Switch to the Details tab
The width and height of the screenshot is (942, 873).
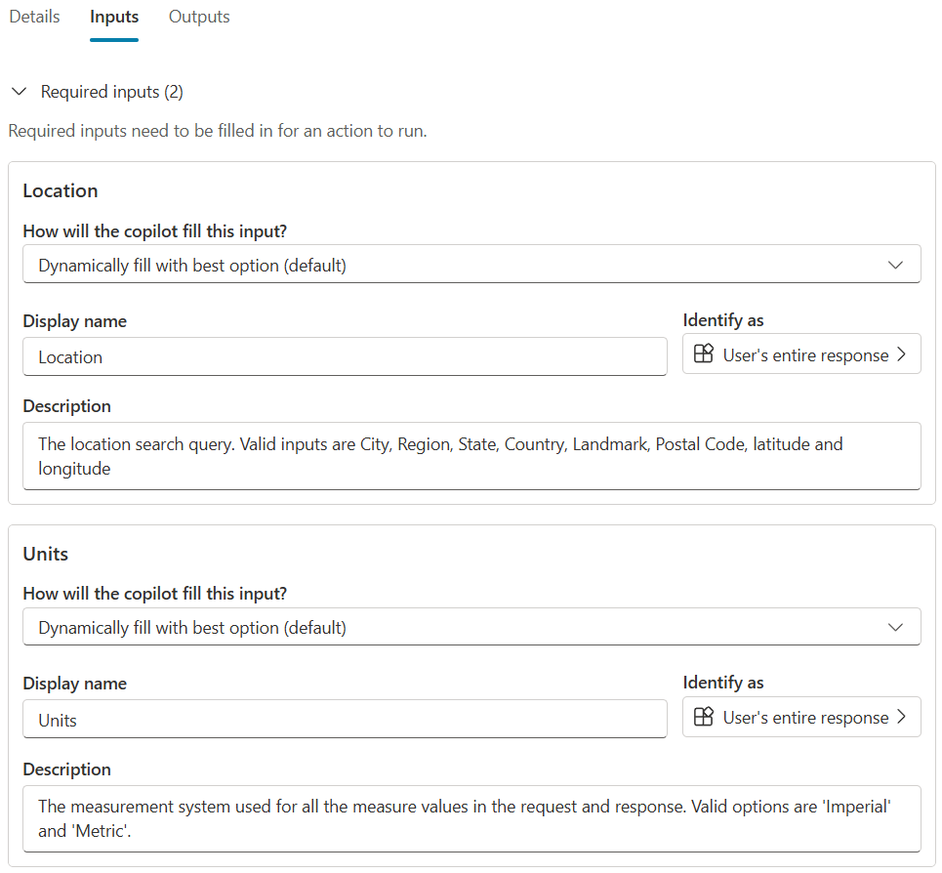34,17
